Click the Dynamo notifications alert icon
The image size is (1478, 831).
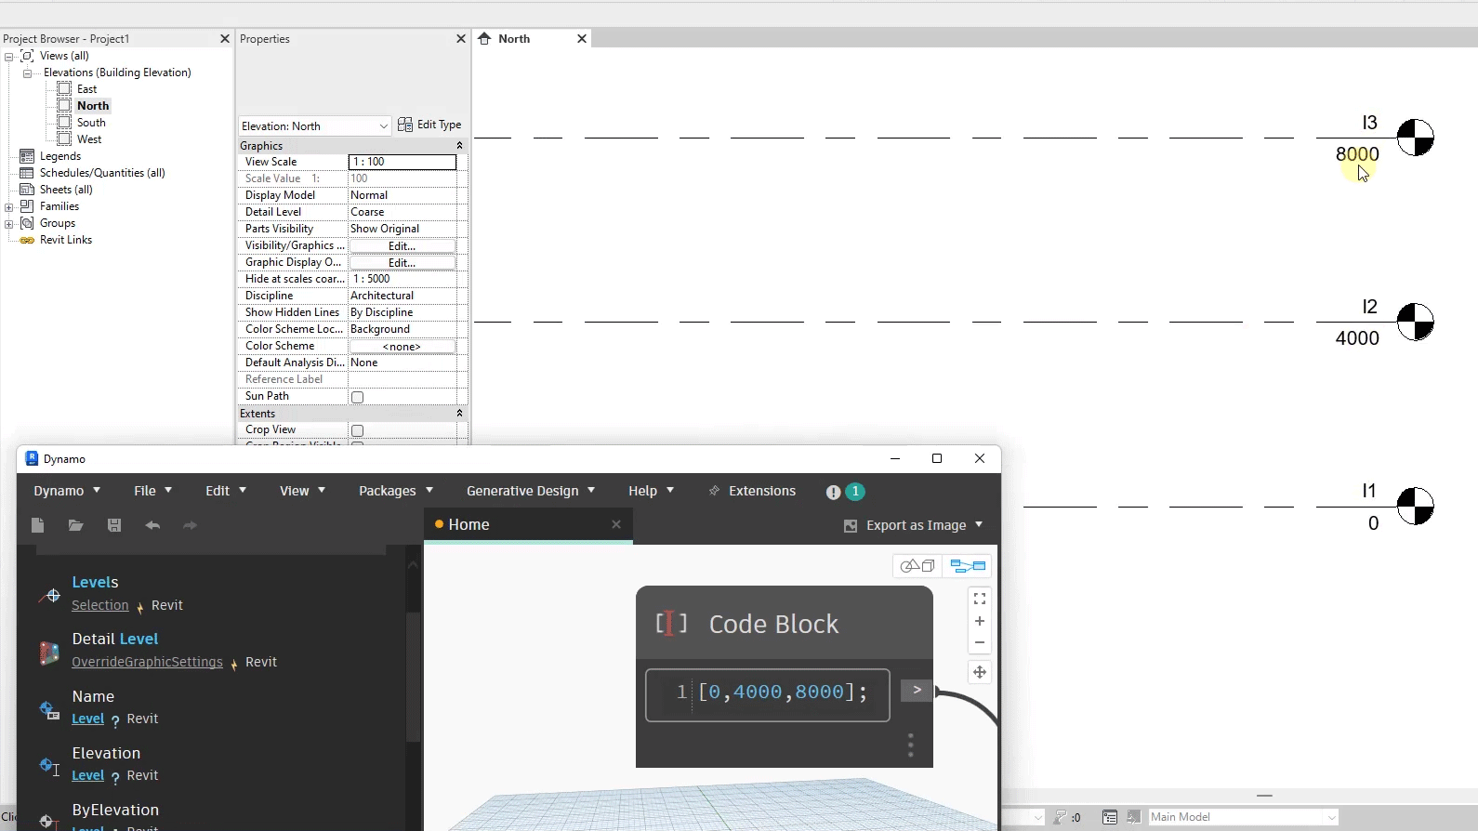pyautogui.click(x=834, y=492)
